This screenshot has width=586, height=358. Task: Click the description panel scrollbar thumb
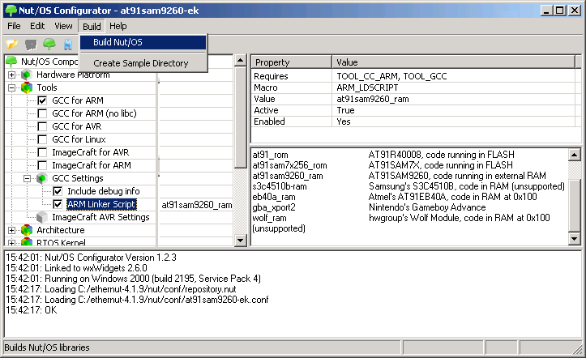(x=574, y=205)
